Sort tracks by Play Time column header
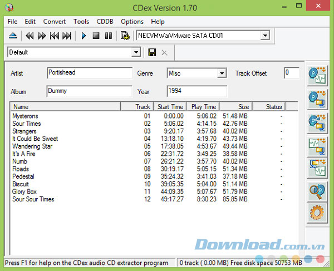The image size is (334, 271). tap(203, 106)
